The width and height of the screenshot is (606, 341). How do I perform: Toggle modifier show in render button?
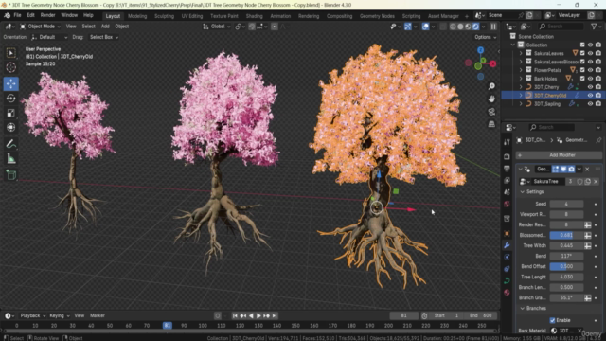point(571,169)
